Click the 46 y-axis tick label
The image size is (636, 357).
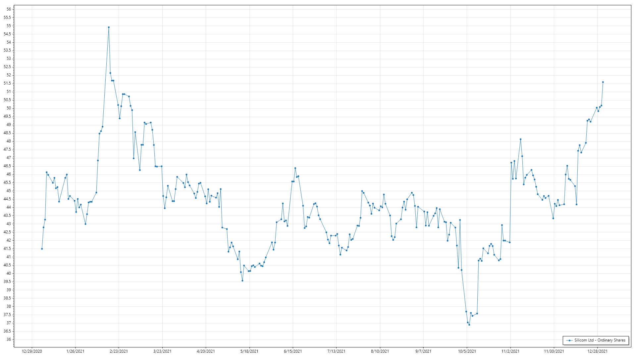9,174
